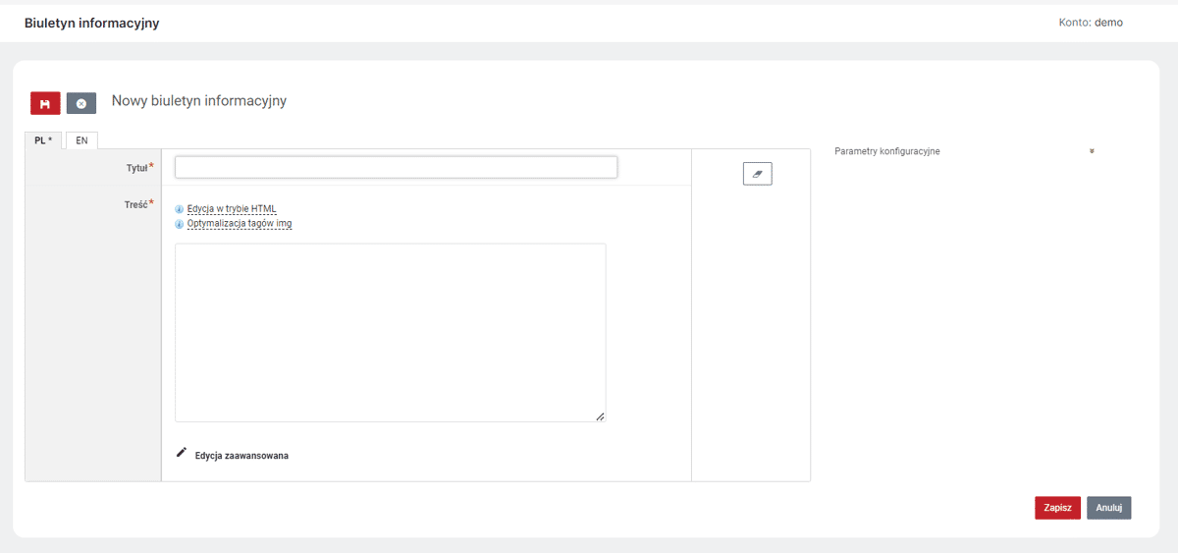Image resolution: width=1178 pixels, height=553 pixels.
Task: Click inside the Treść text area
Action: coord(390,333)
